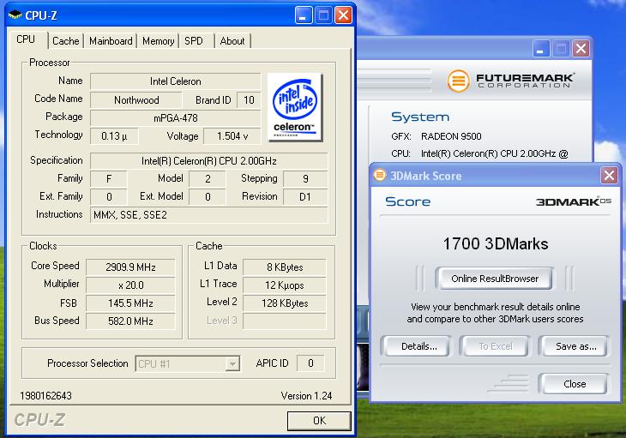This screenshot has height=438, width=626.
Task: Click the 'RADEON 9500' GFX text
Action: 451,136
